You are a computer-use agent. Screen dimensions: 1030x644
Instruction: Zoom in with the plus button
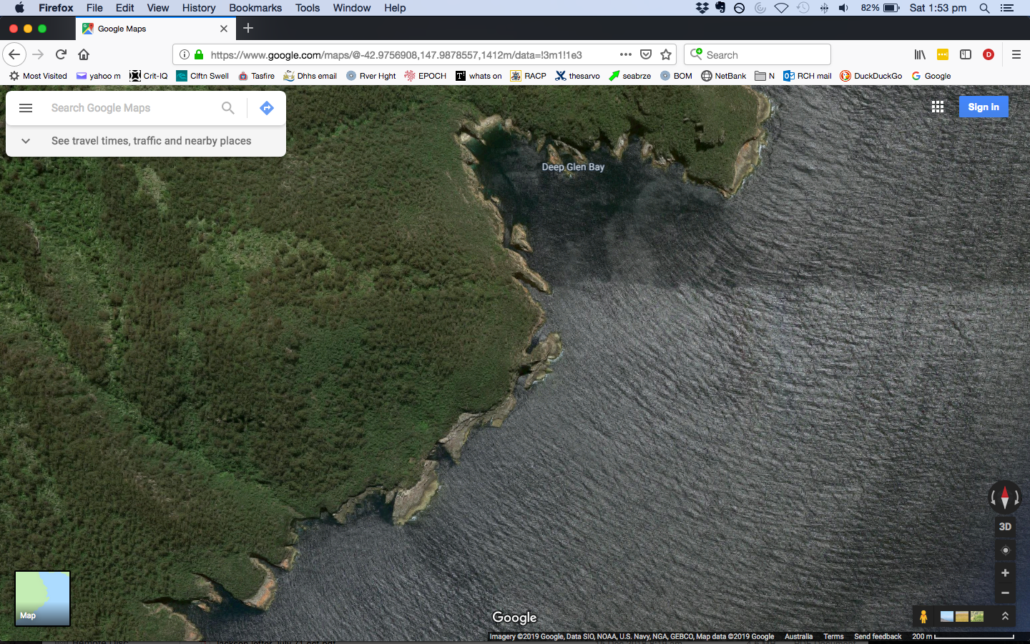click(x=1005, y=573)
